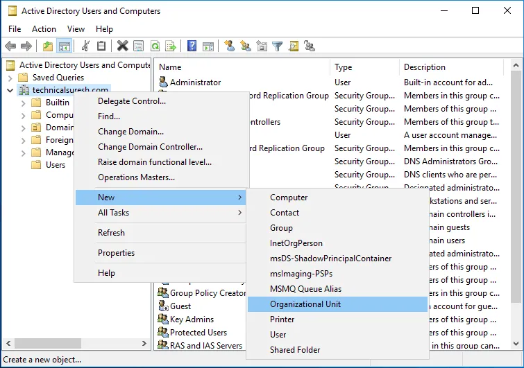Click the Paste clipboard icon
Viewport: 524px width, 368px height.
click(101, 46)
